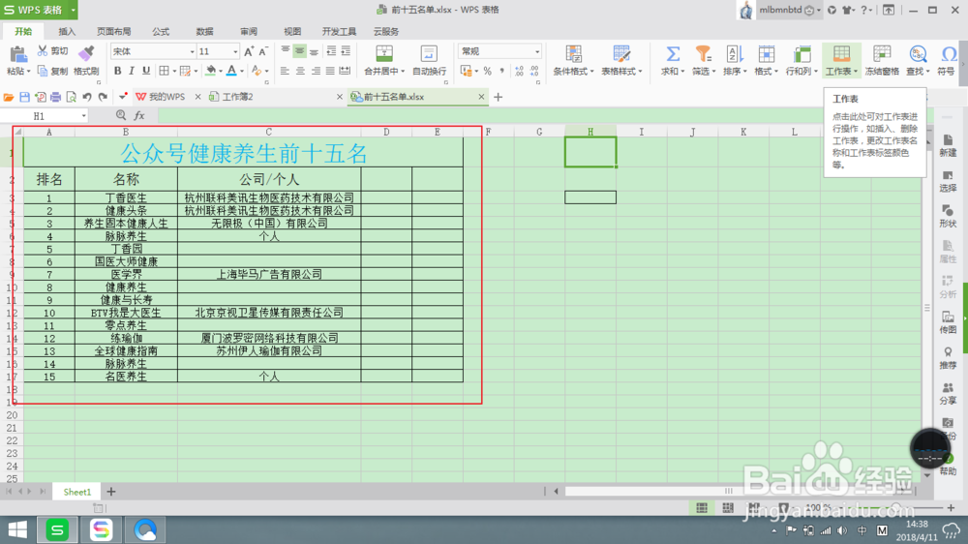Apply percent style format

point(488,72)
